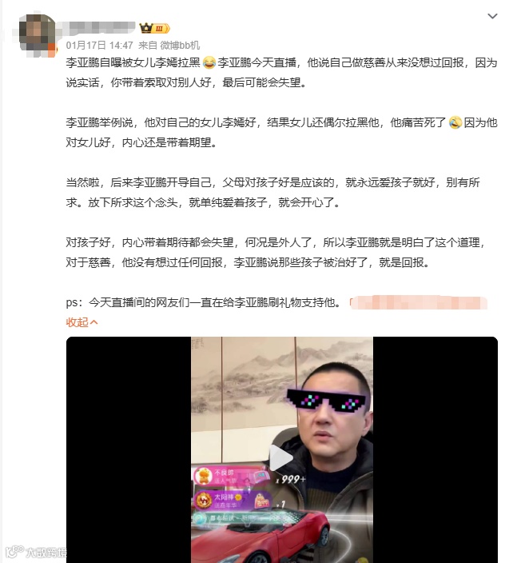This screenshot has height=563, width=513.
Task: Play the embedded livestream video
Action: point(281,457)
